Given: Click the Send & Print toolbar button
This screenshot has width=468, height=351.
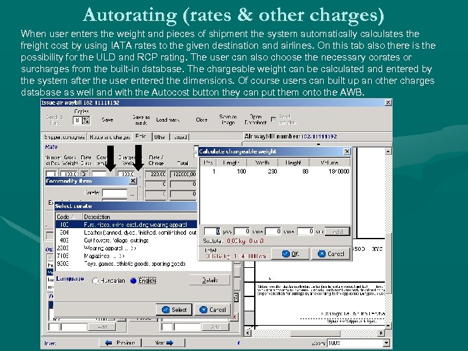Looking at the screenshot, I should [x=55, y=120].
